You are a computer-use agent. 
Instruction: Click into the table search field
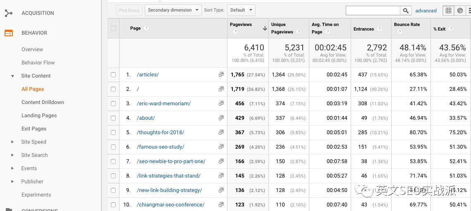pyautogui.click(x=373, y=10)
